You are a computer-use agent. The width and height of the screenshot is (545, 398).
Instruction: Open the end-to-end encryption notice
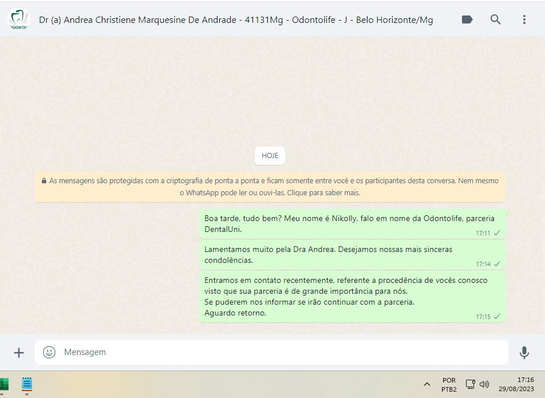(x=270, y=187)
